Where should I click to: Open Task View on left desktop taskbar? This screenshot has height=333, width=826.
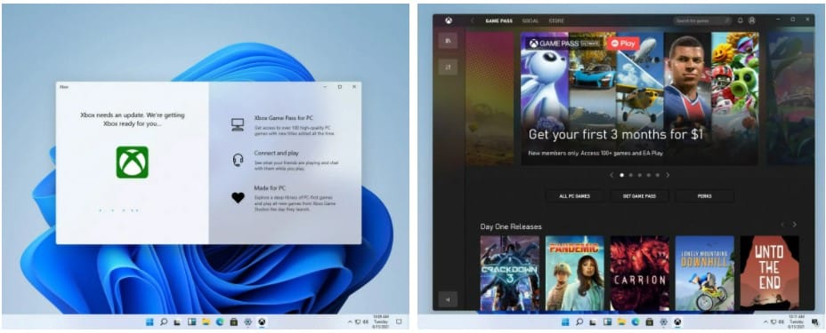177,322
